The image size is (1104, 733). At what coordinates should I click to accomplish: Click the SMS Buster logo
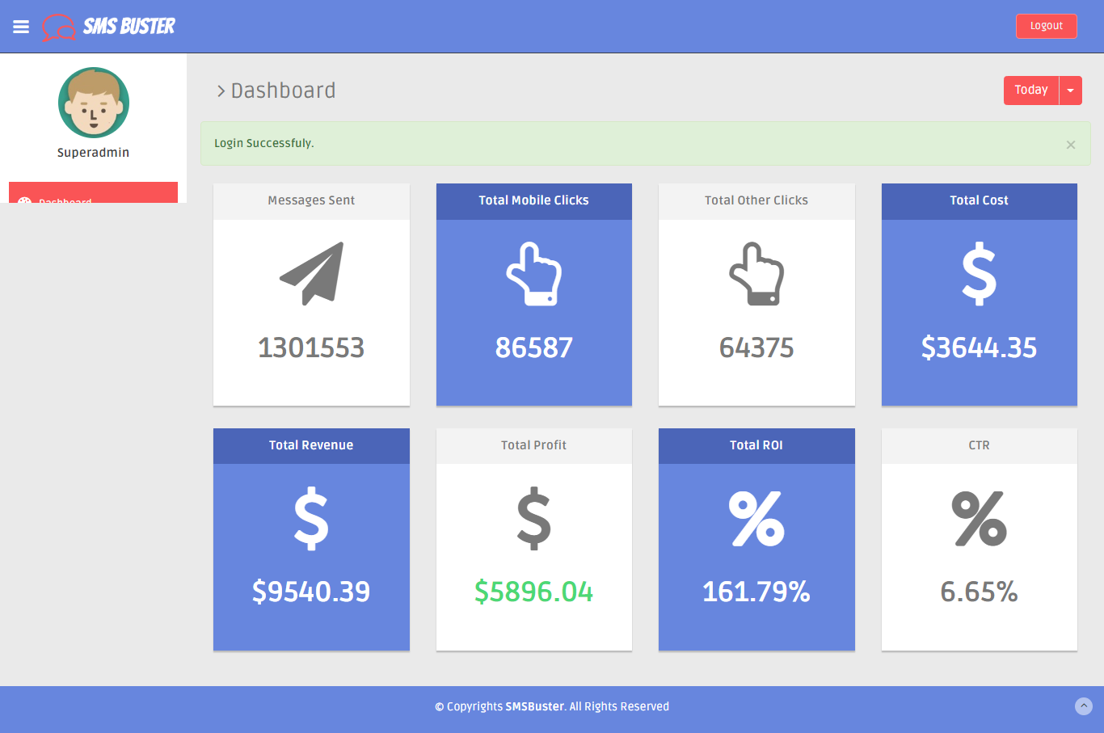[x=109, y=27]
